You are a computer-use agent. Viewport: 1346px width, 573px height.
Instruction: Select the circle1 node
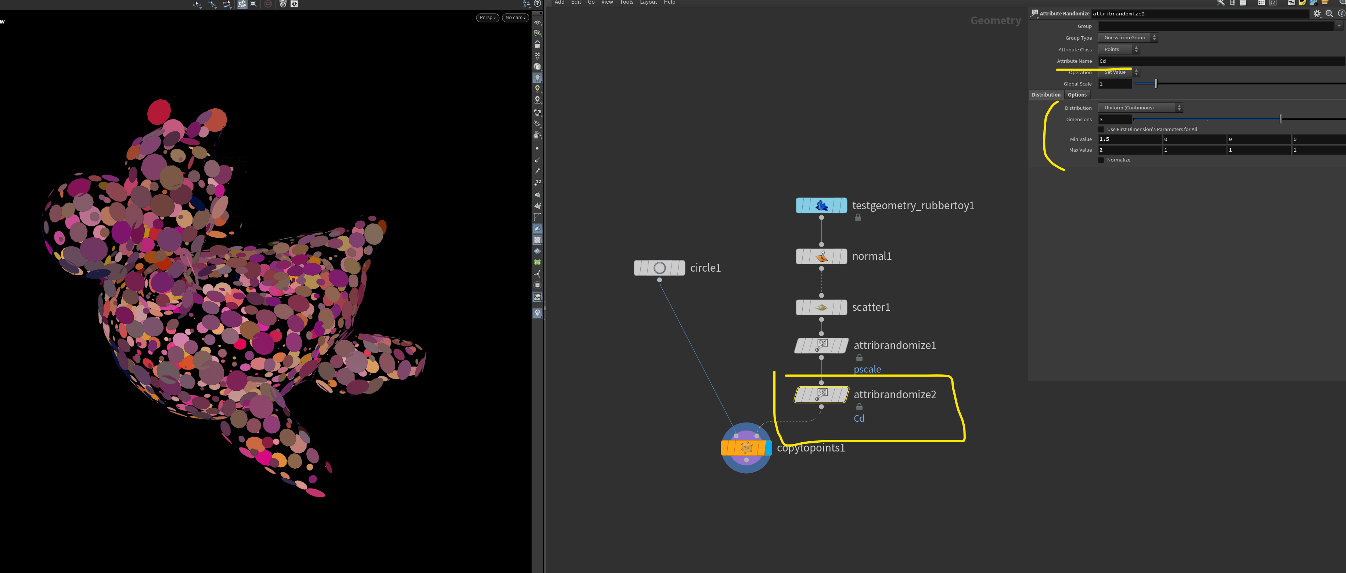[659, 268]
